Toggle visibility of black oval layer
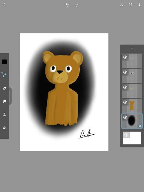Image resolution: width=144 pixels, height=192 pixels. coord(125,117)
